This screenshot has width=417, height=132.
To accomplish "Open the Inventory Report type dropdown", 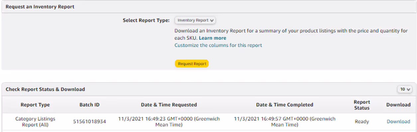I will [x=195, y=20].
